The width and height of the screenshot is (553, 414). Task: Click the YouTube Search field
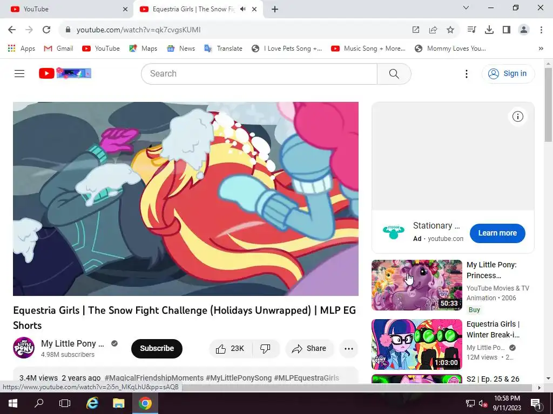click(x=259, y=74)
